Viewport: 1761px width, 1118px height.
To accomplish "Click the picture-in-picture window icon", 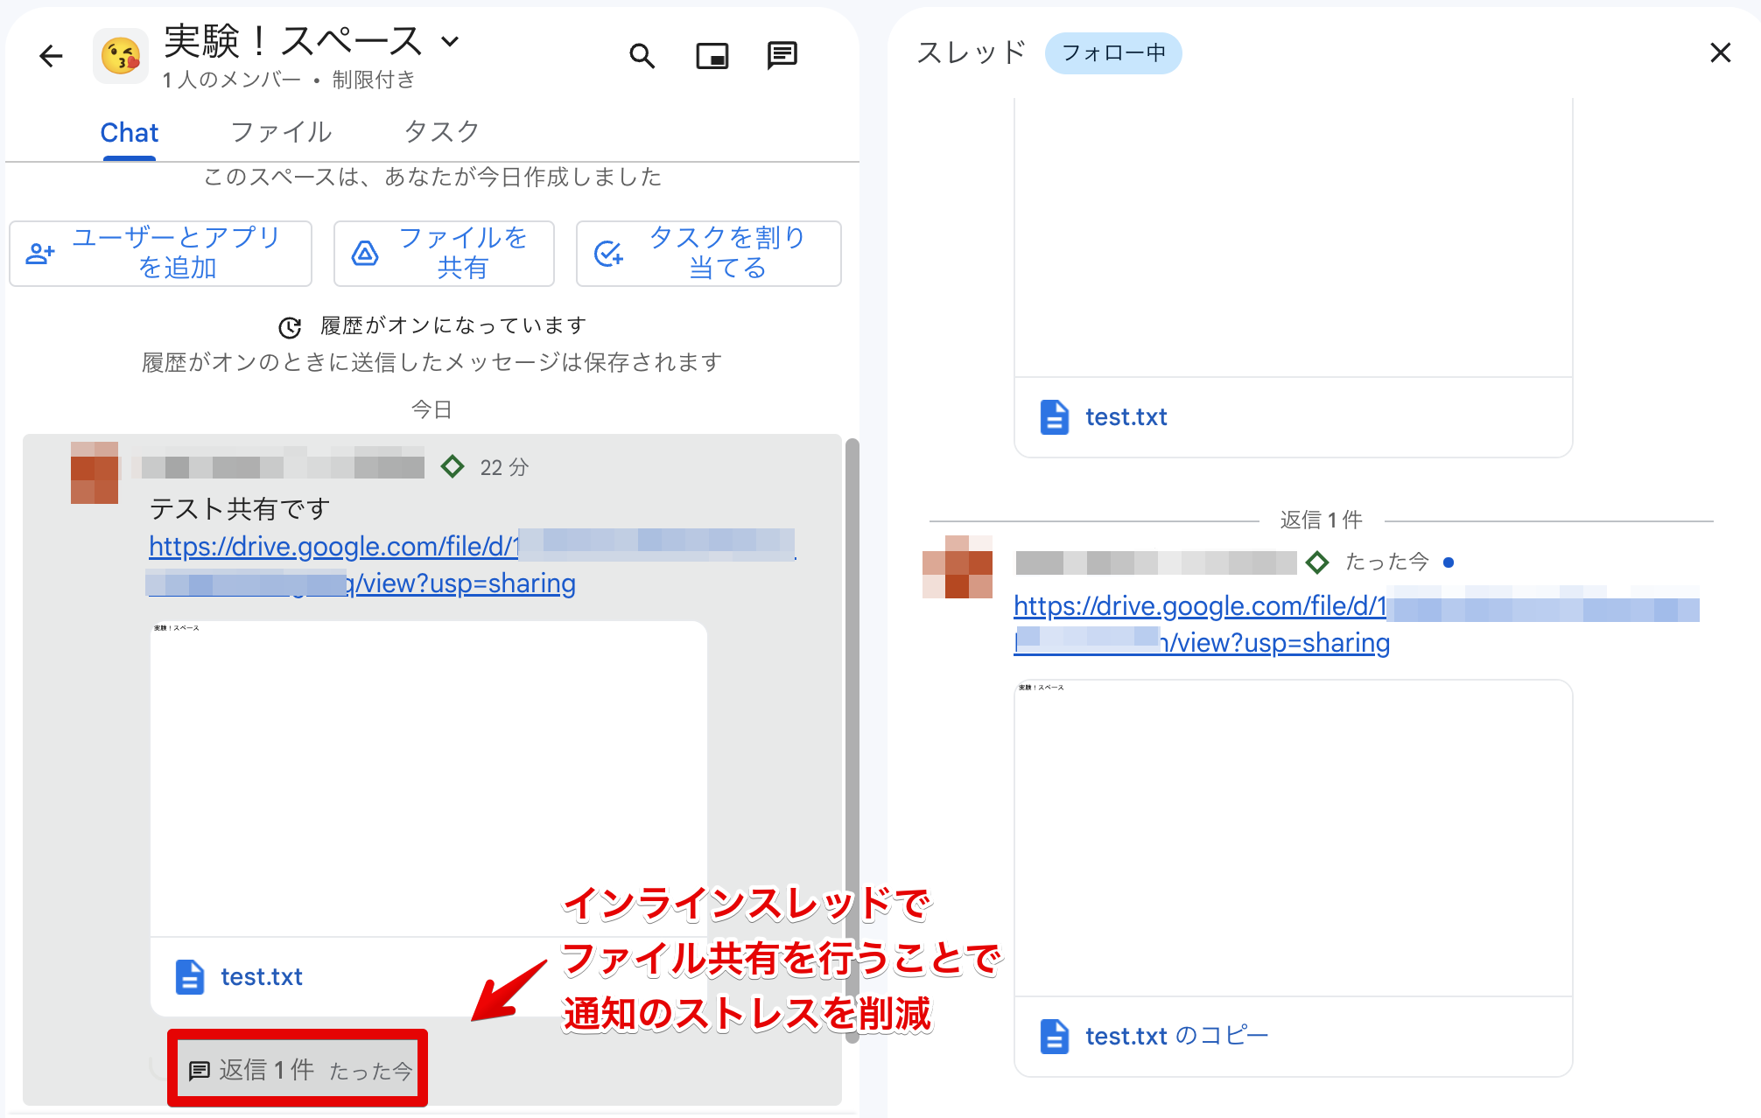I will (712, 57).
